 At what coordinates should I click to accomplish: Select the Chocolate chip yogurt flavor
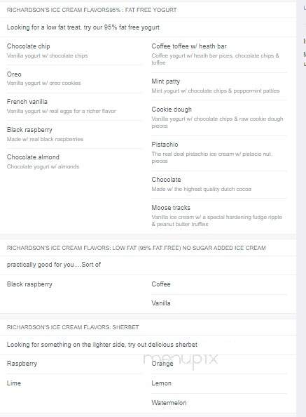[29, 46]
